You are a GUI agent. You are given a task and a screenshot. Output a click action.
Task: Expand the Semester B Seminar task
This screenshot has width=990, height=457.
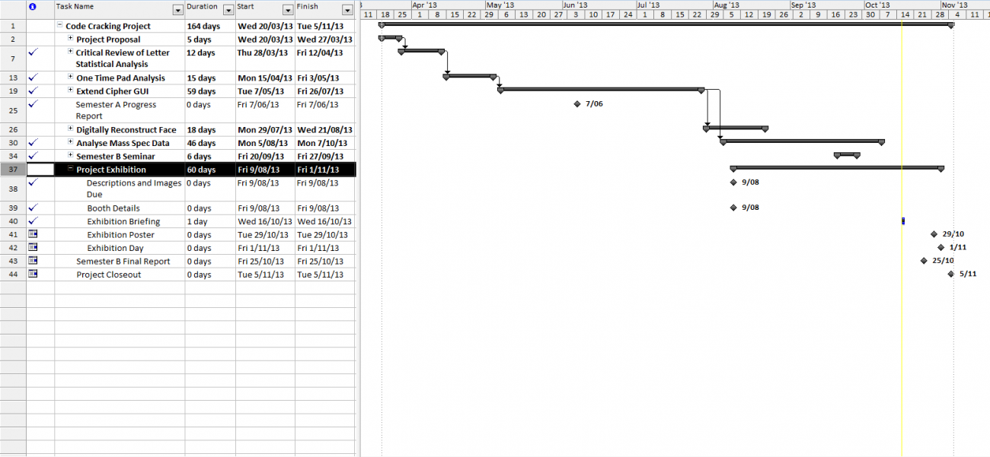pyautogui.click(x=70, y=156)
